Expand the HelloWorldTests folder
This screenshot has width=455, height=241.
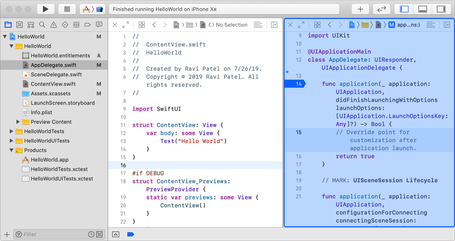click(11, 131)
